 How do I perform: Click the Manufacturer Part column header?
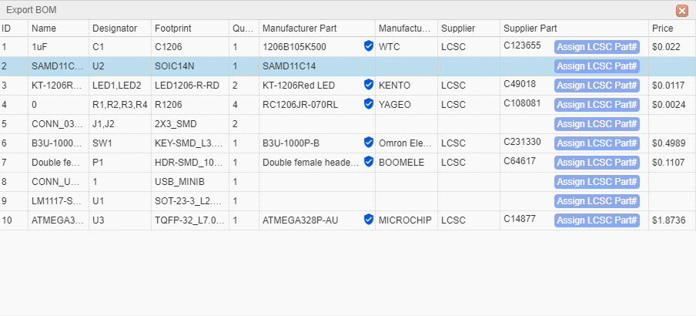(299, 29)
